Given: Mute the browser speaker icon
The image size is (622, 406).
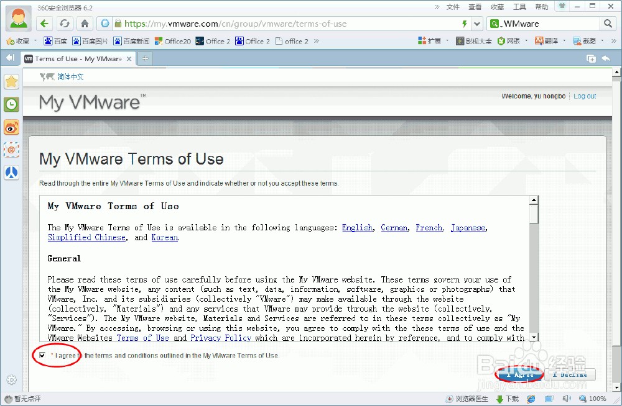Looking at the screenshot, I should pyautogui.click(x=567, y=399).
